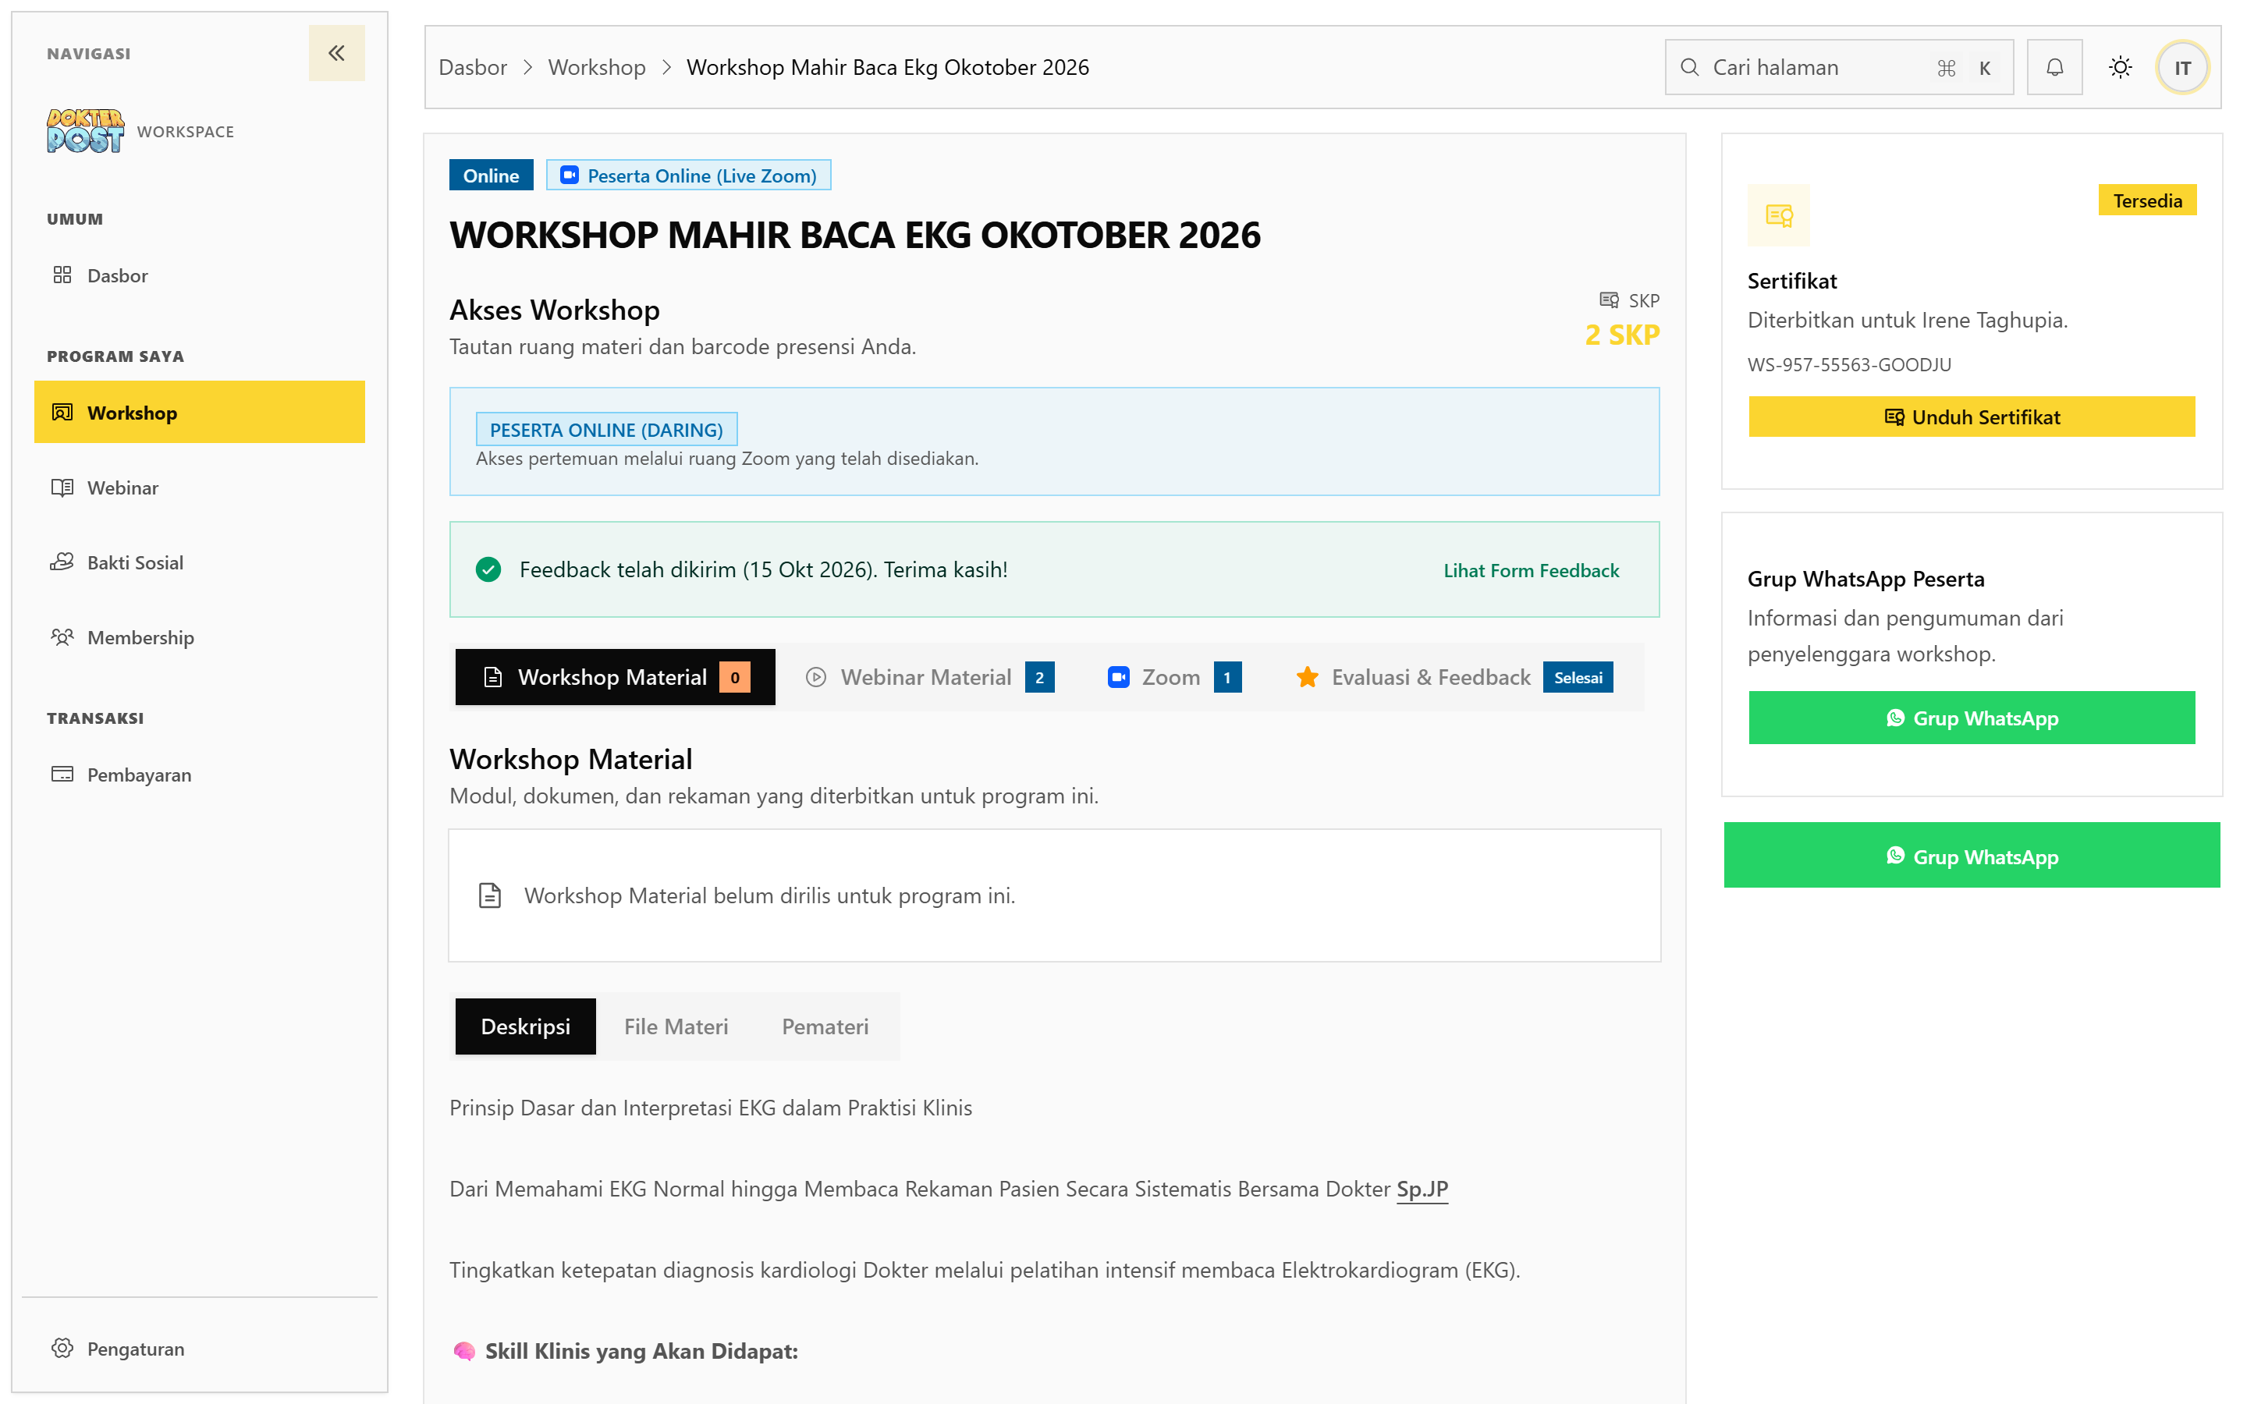Switch to Pemateri tab

(825, 1026)
